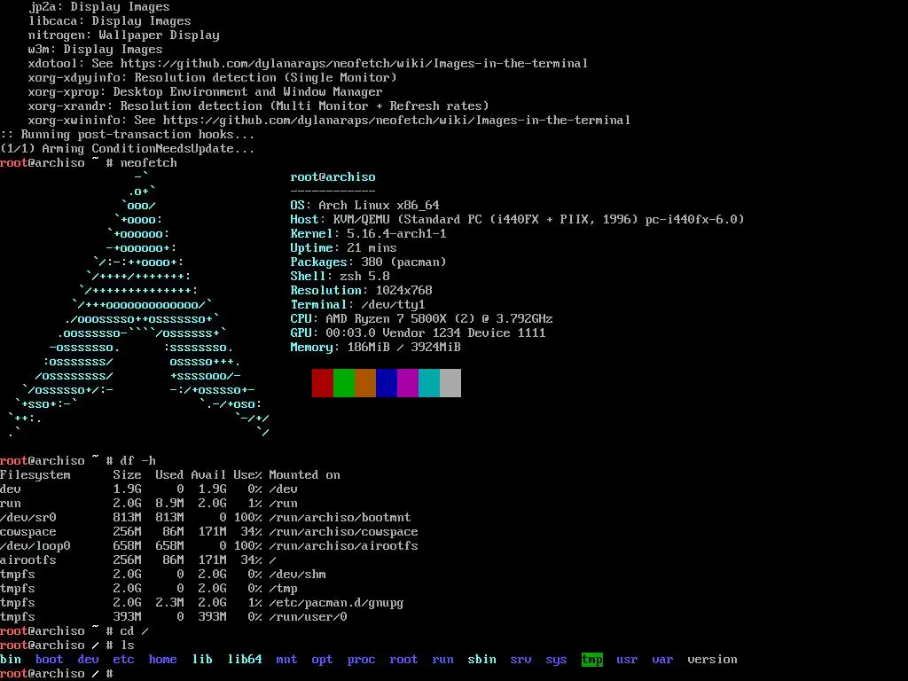Click the 'ls' command at the prompt
This screenshot has width=908, height=681.
click(128, 646)
